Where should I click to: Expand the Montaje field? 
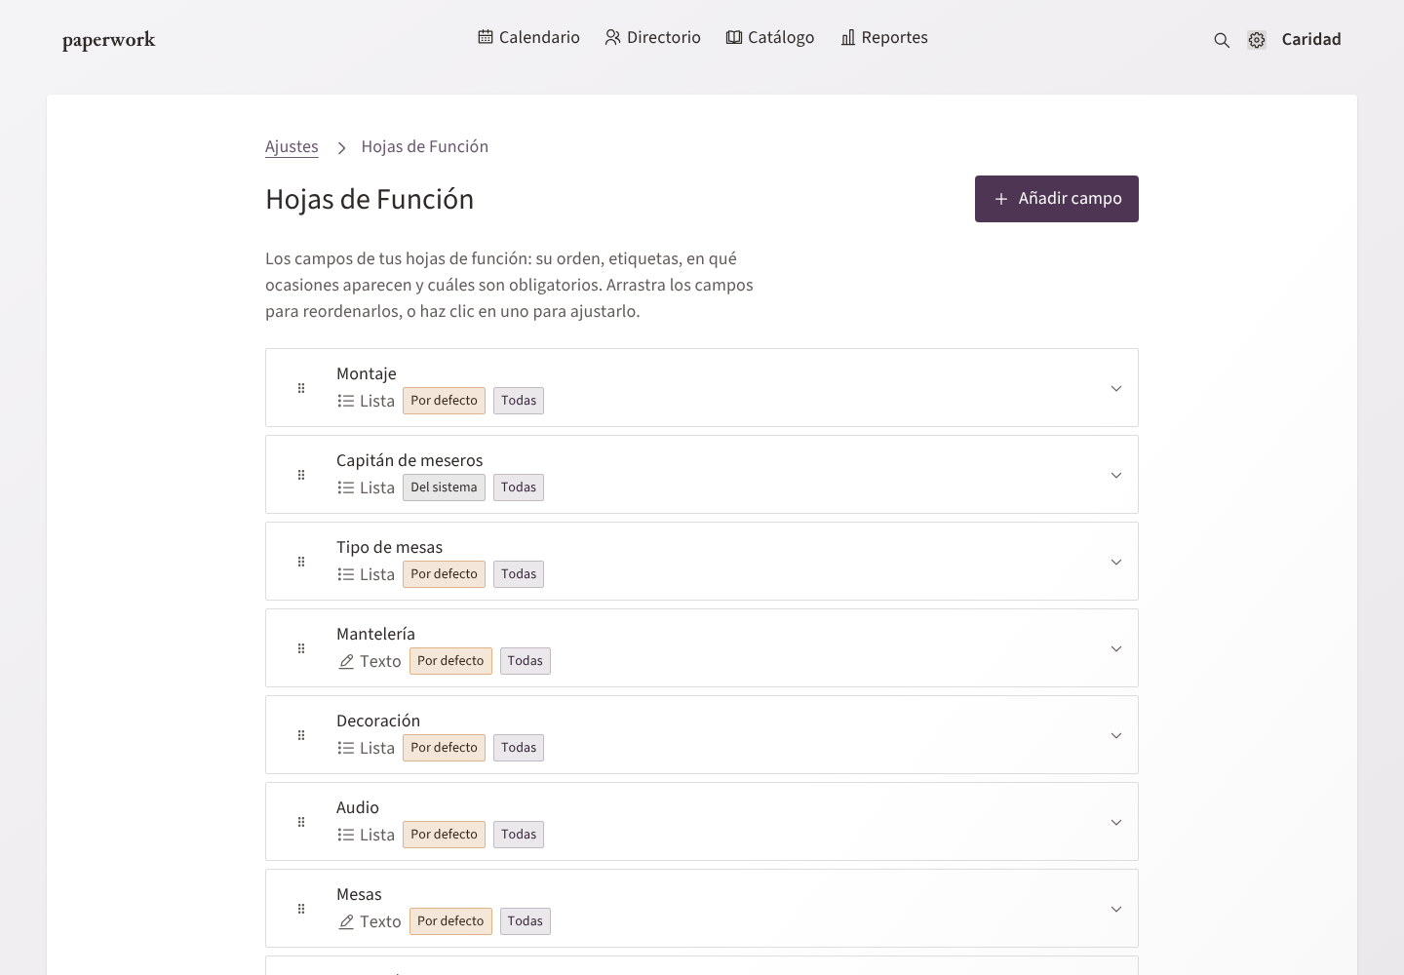pyautogui.click(x=1116, y=388)
